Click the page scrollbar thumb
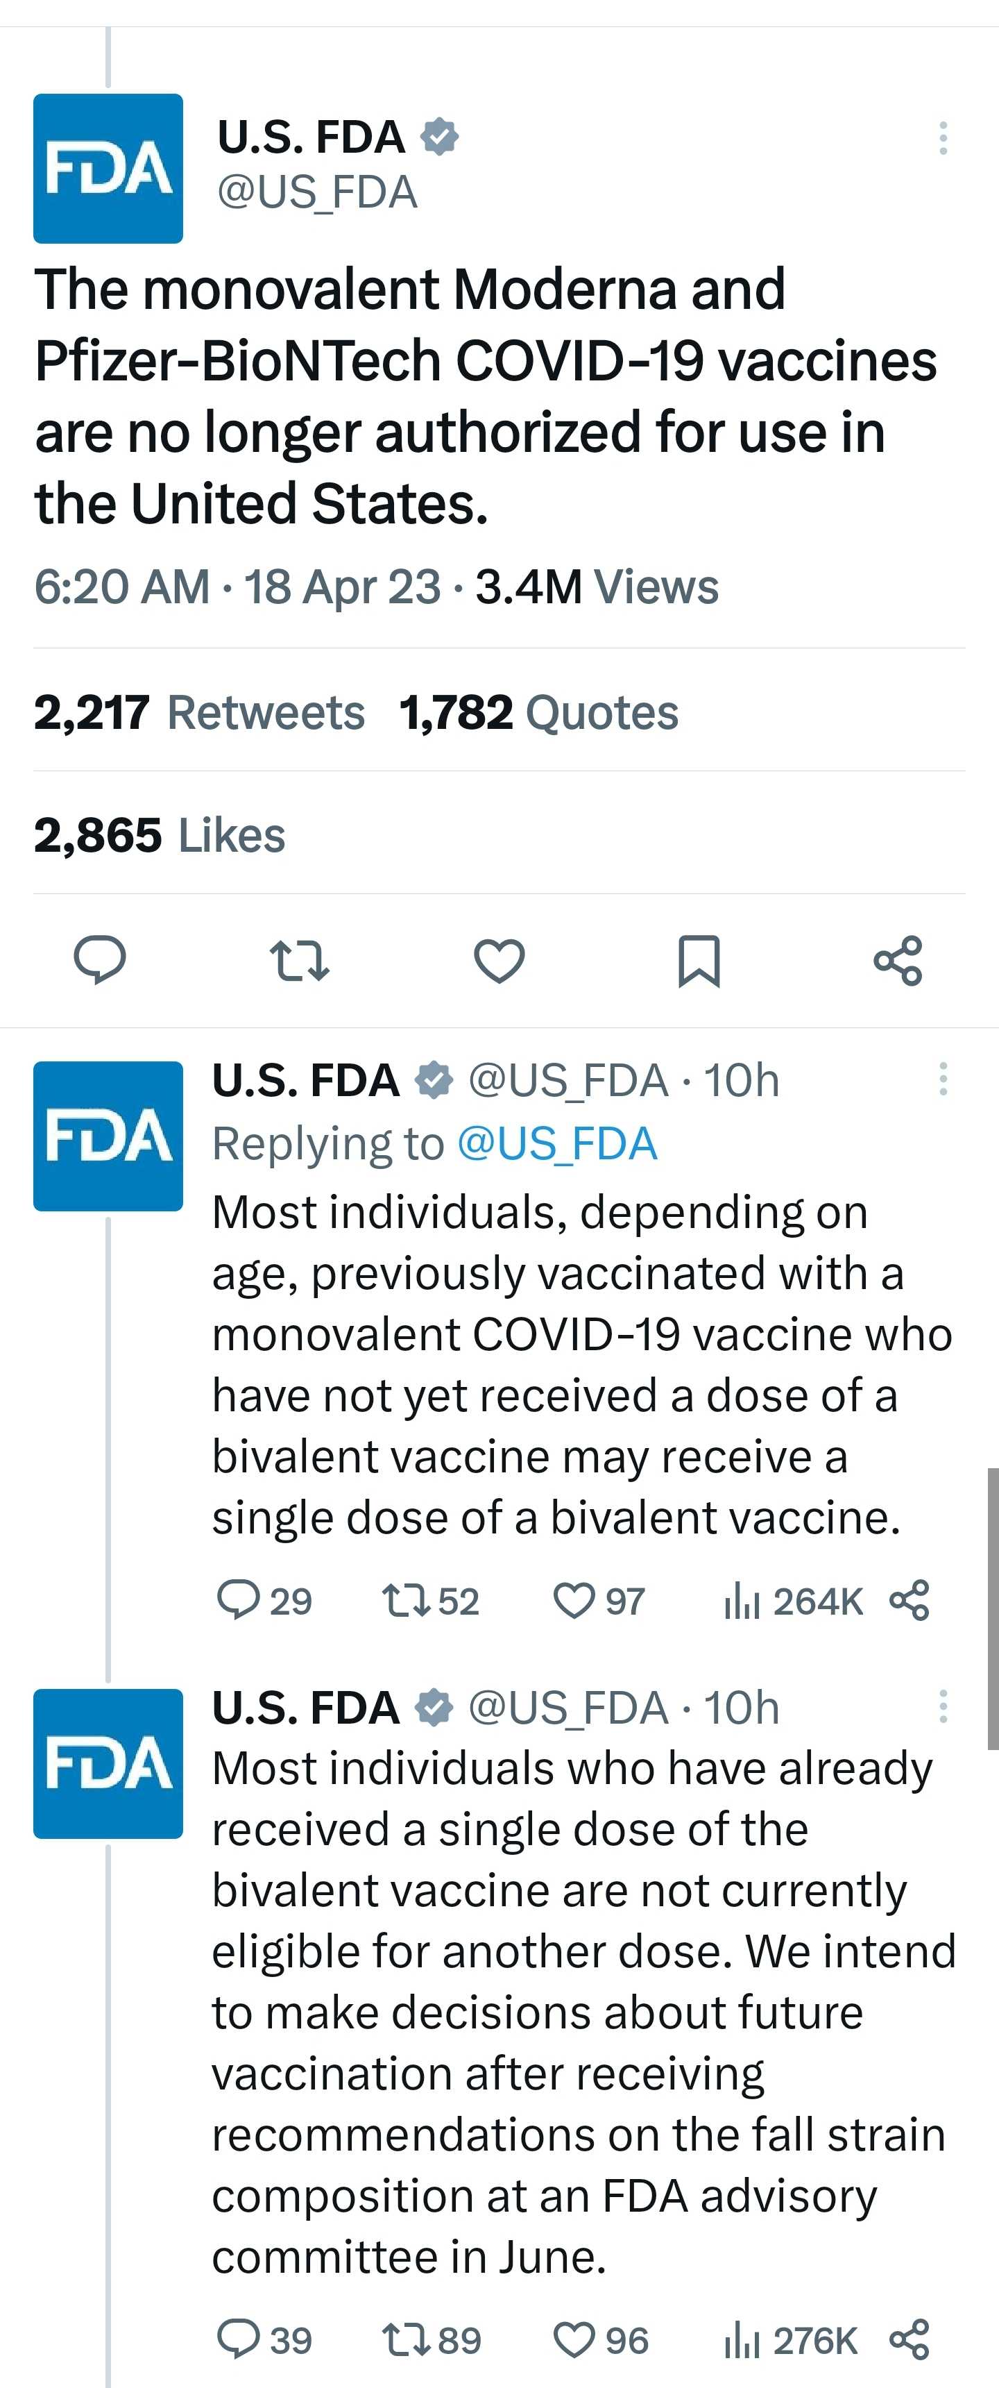The height and width of the screenshot is (2388, 999). click(x=993, y=1608)
